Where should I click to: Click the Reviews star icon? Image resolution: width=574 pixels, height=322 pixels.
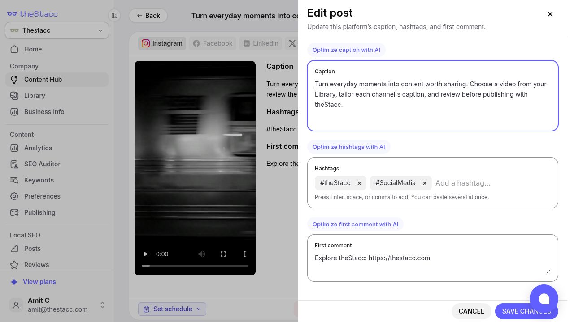[14, 265]
